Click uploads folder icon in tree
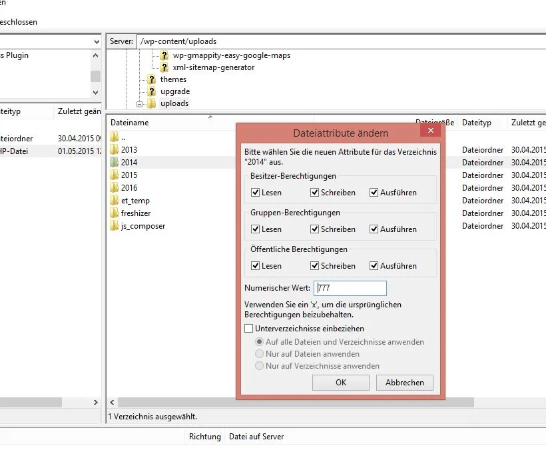The image size is (546, 464). 151,103
